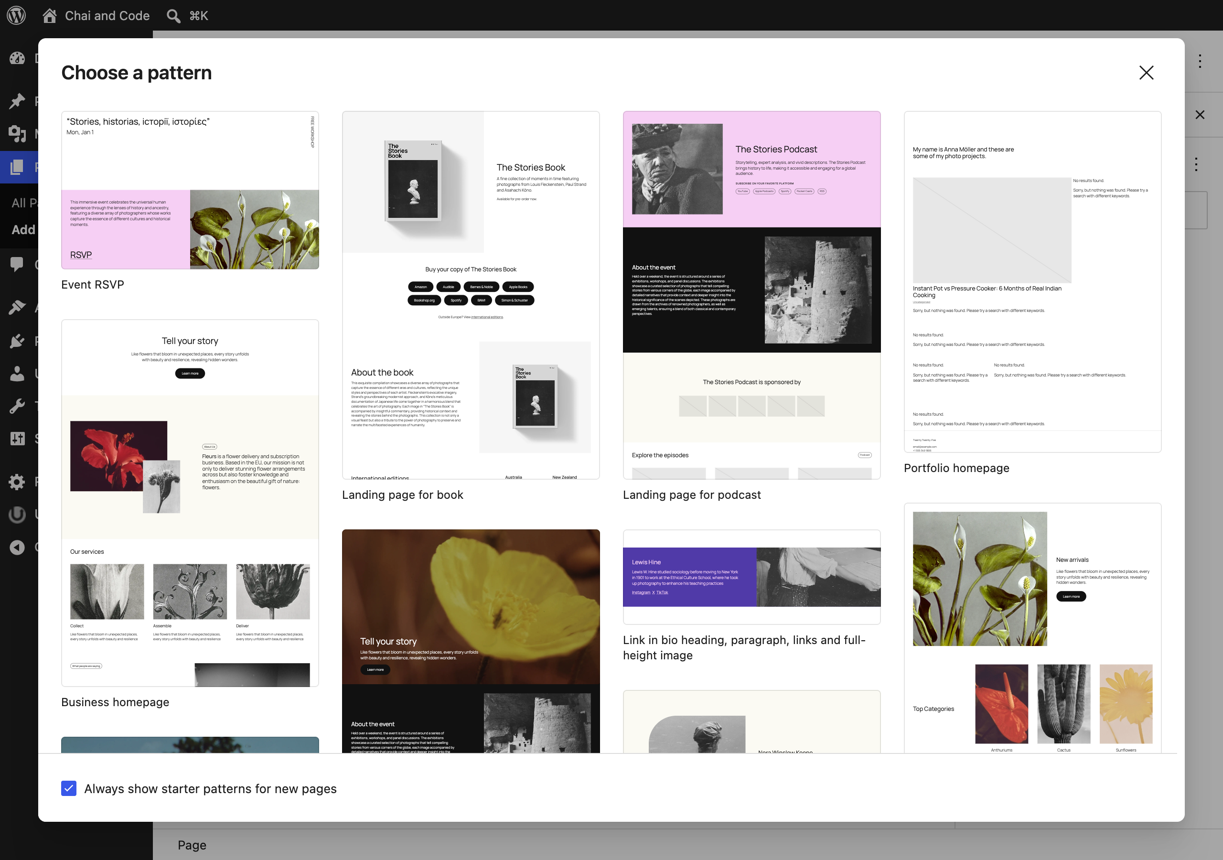Select the Event RSVP pattern
The image size is (1223, 860).
coord(190,190)
